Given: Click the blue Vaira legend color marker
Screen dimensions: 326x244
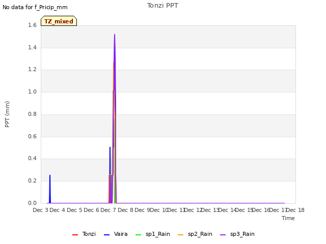Looking at the screenshot, I should coord(106,235).
